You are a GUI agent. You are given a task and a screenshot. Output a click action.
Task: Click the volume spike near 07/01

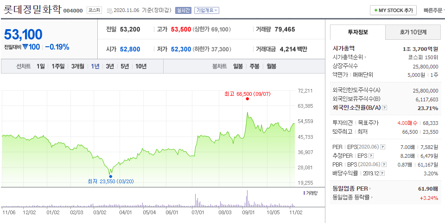[x=196, y=200]
